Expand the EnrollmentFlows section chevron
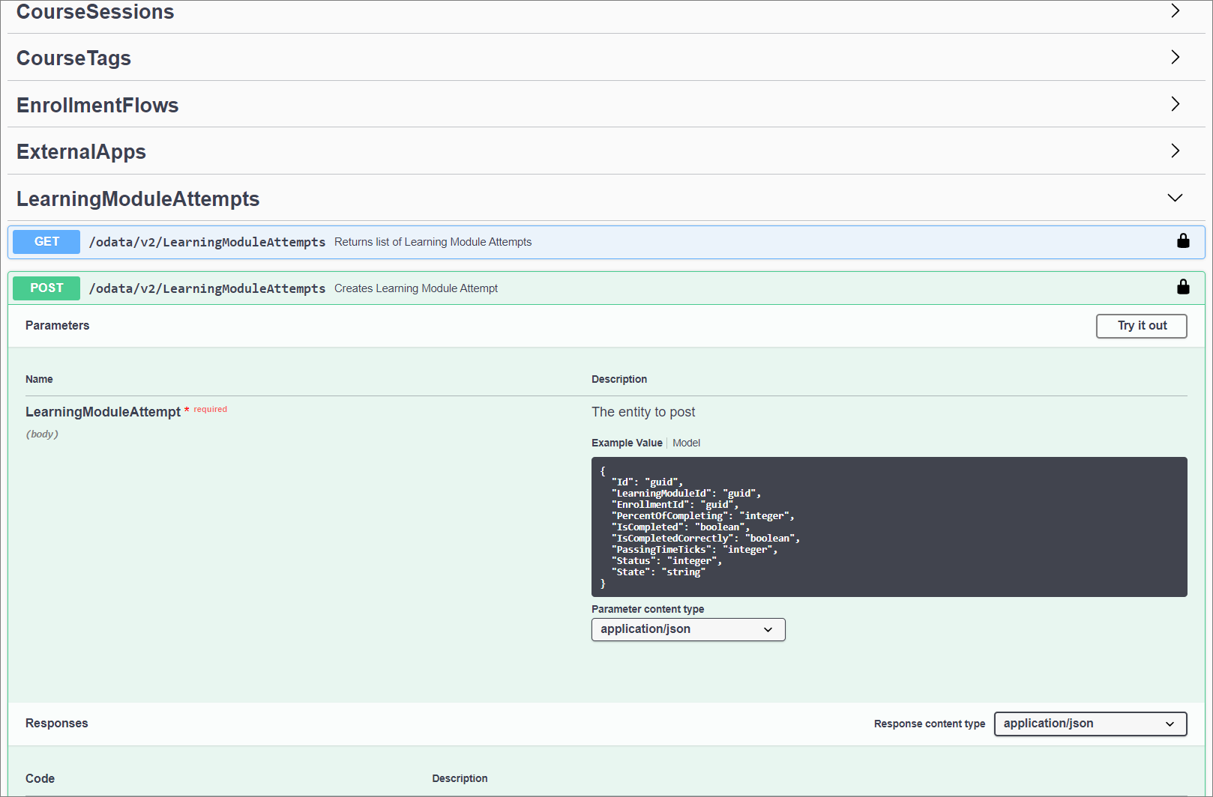 point(1175,104)
